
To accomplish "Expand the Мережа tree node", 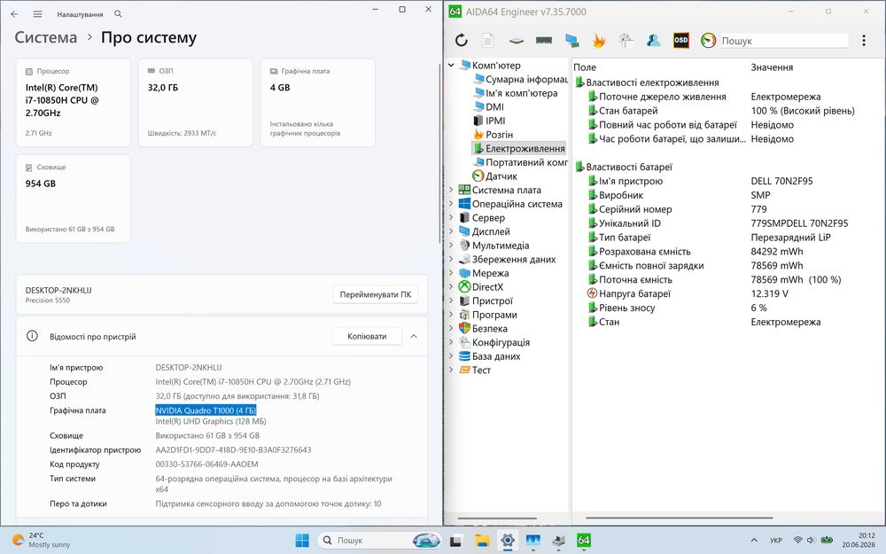I will [451, 273].
